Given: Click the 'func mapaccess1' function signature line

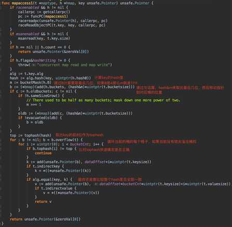Looking at the screenshot, I should pos(78,3).
